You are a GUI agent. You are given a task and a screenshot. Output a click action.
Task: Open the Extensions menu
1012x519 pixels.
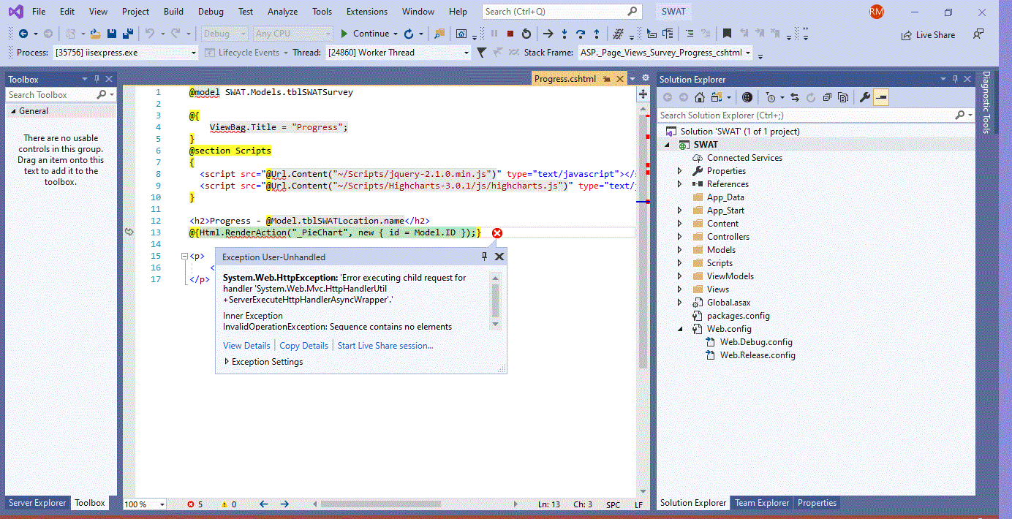tap(367, 12)
